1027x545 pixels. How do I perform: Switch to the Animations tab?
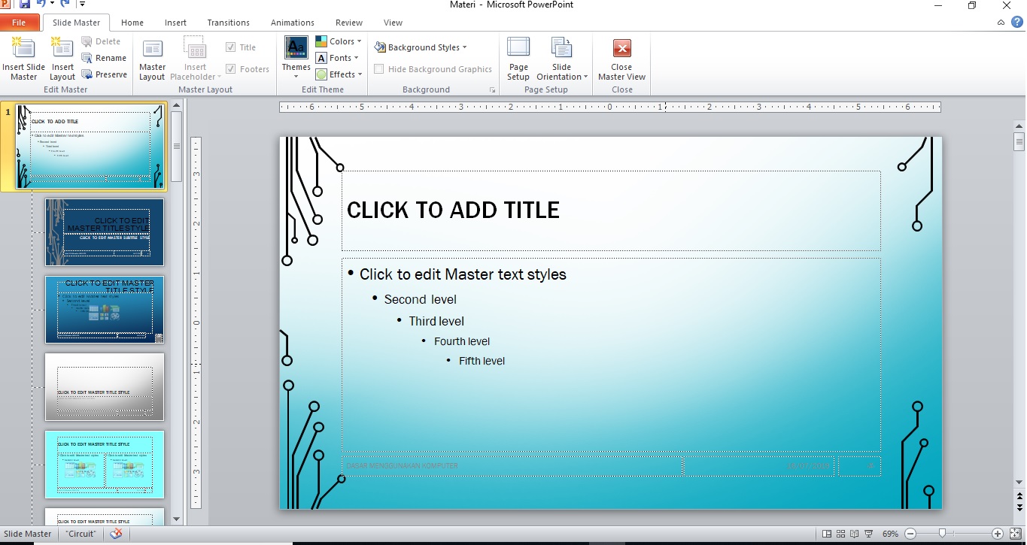[293, 23]
